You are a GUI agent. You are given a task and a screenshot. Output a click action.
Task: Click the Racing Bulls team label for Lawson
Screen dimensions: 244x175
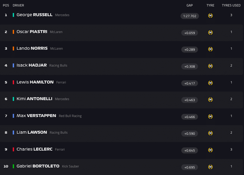59,133
